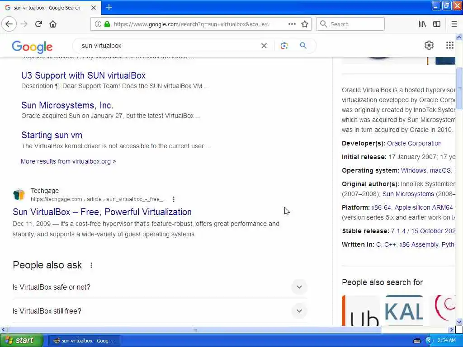Viewport: 463px width, 347px height.
Task: Click the Techgage site favicon
Action: (19, 195)
